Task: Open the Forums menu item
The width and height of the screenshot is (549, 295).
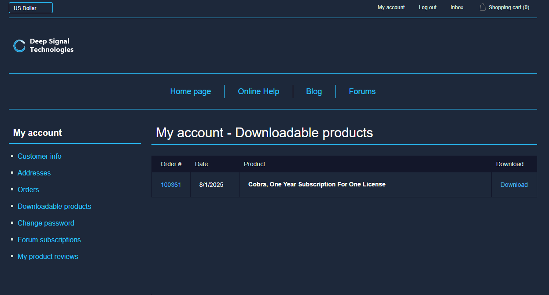Action: coord(362,91)
